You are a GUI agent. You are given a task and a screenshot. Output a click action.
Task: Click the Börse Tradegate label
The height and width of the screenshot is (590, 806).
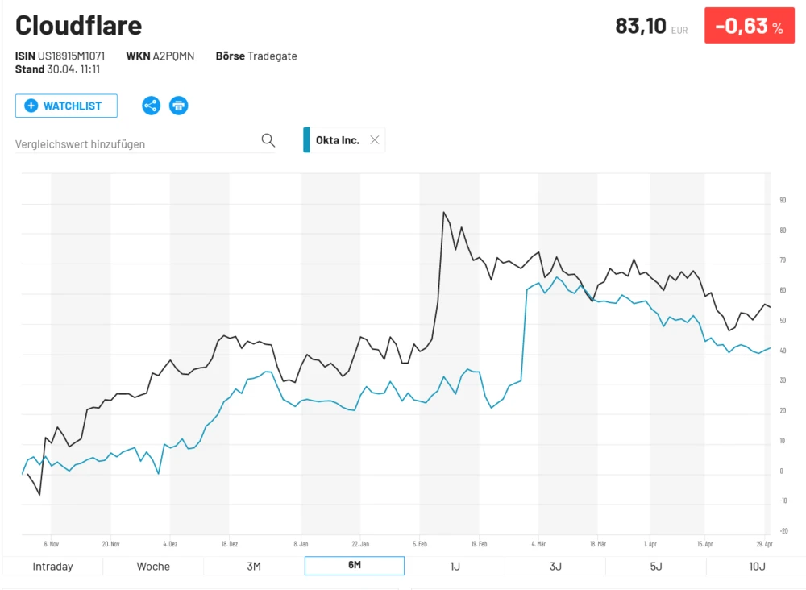(256, 56)
